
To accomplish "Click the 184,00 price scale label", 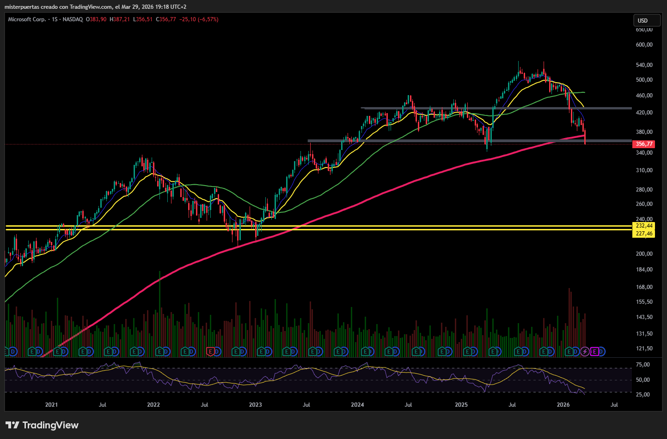I will (x=644, y=270).
